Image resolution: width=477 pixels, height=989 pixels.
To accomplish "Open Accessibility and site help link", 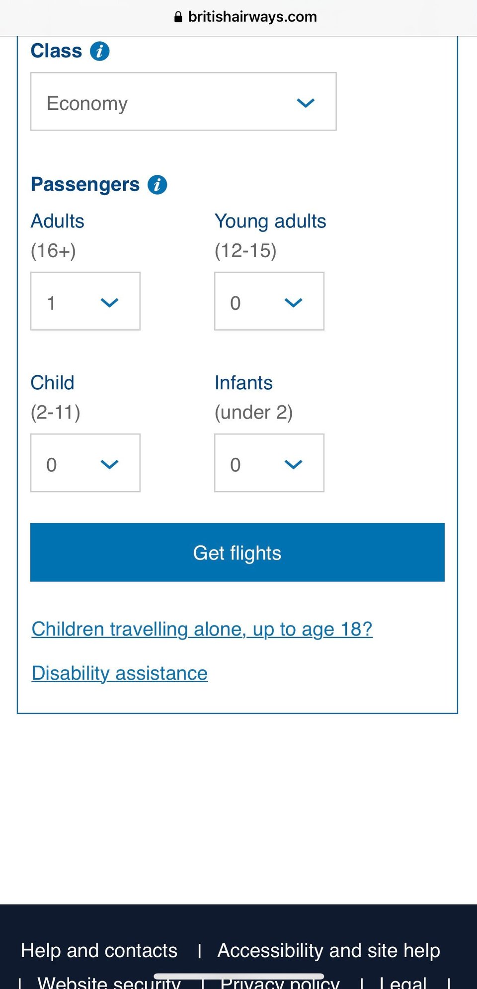I will (328, 950).
